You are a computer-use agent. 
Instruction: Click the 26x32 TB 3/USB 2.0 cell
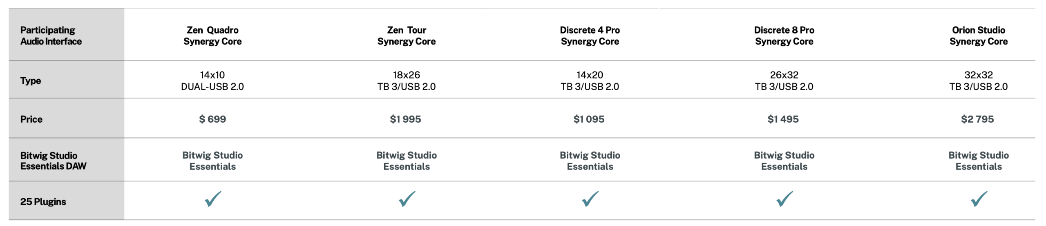(x=784, y=81)
